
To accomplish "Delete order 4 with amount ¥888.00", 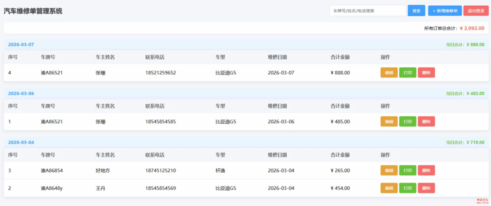I will 426,73.
